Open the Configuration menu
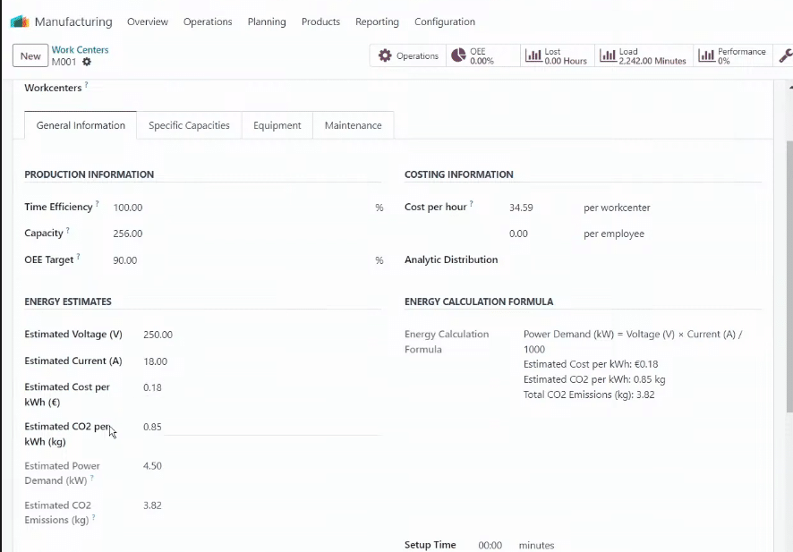Viewport: 793px width, 552px height. (x=444, y=21)
